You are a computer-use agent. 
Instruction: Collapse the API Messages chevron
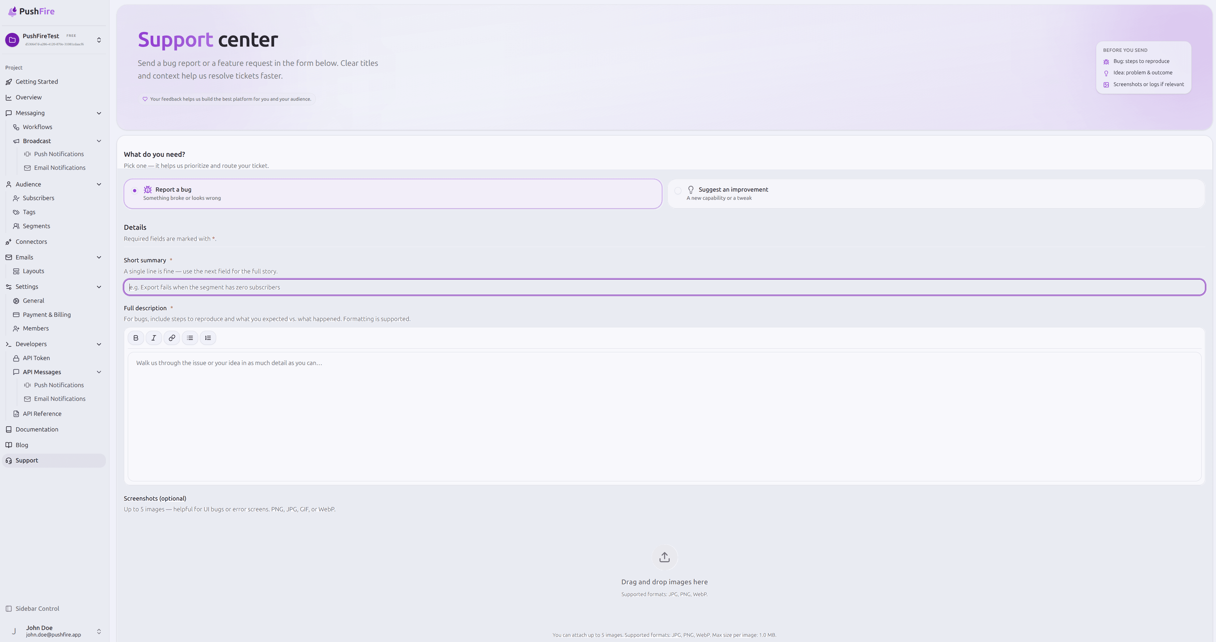[x=99, y=372]
